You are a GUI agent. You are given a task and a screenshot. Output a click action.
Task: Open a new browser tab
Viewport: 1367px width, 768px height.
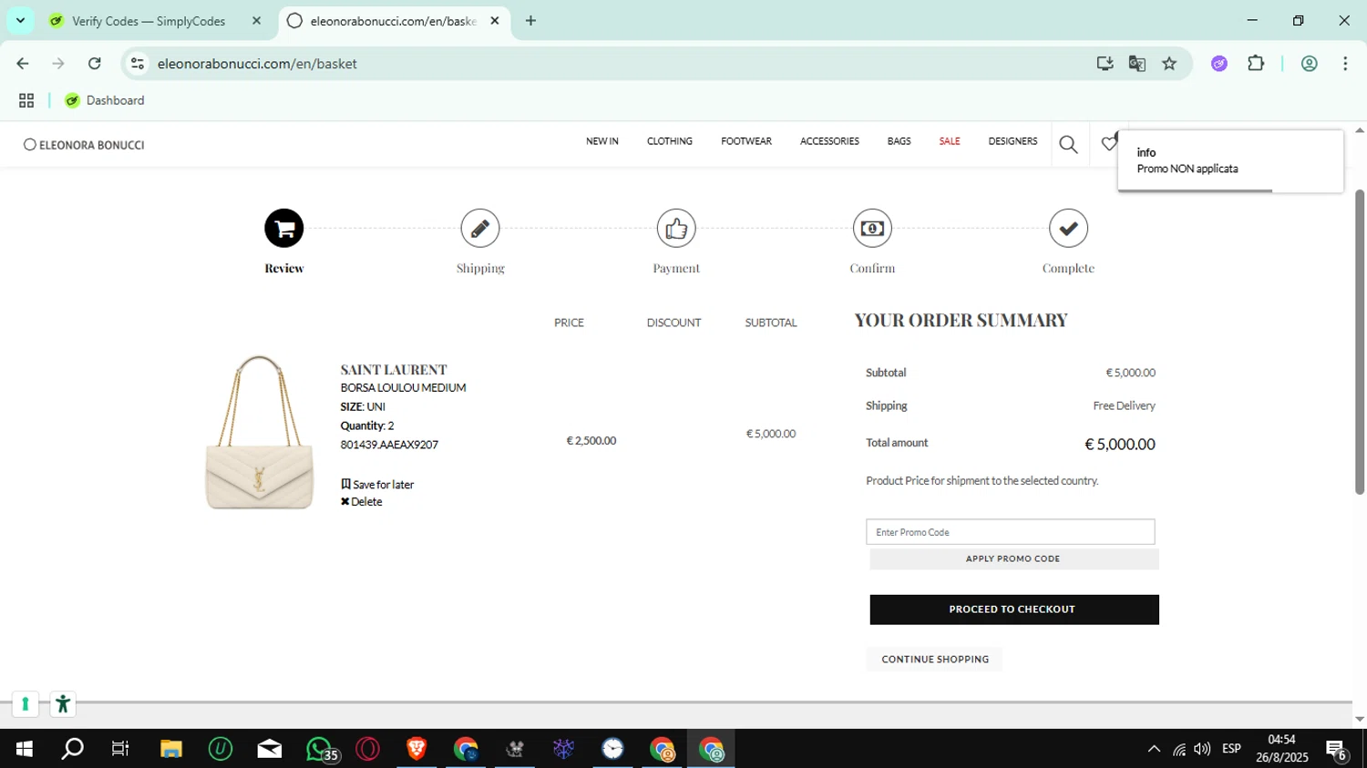pyautogui.click(x=530, y=20)
